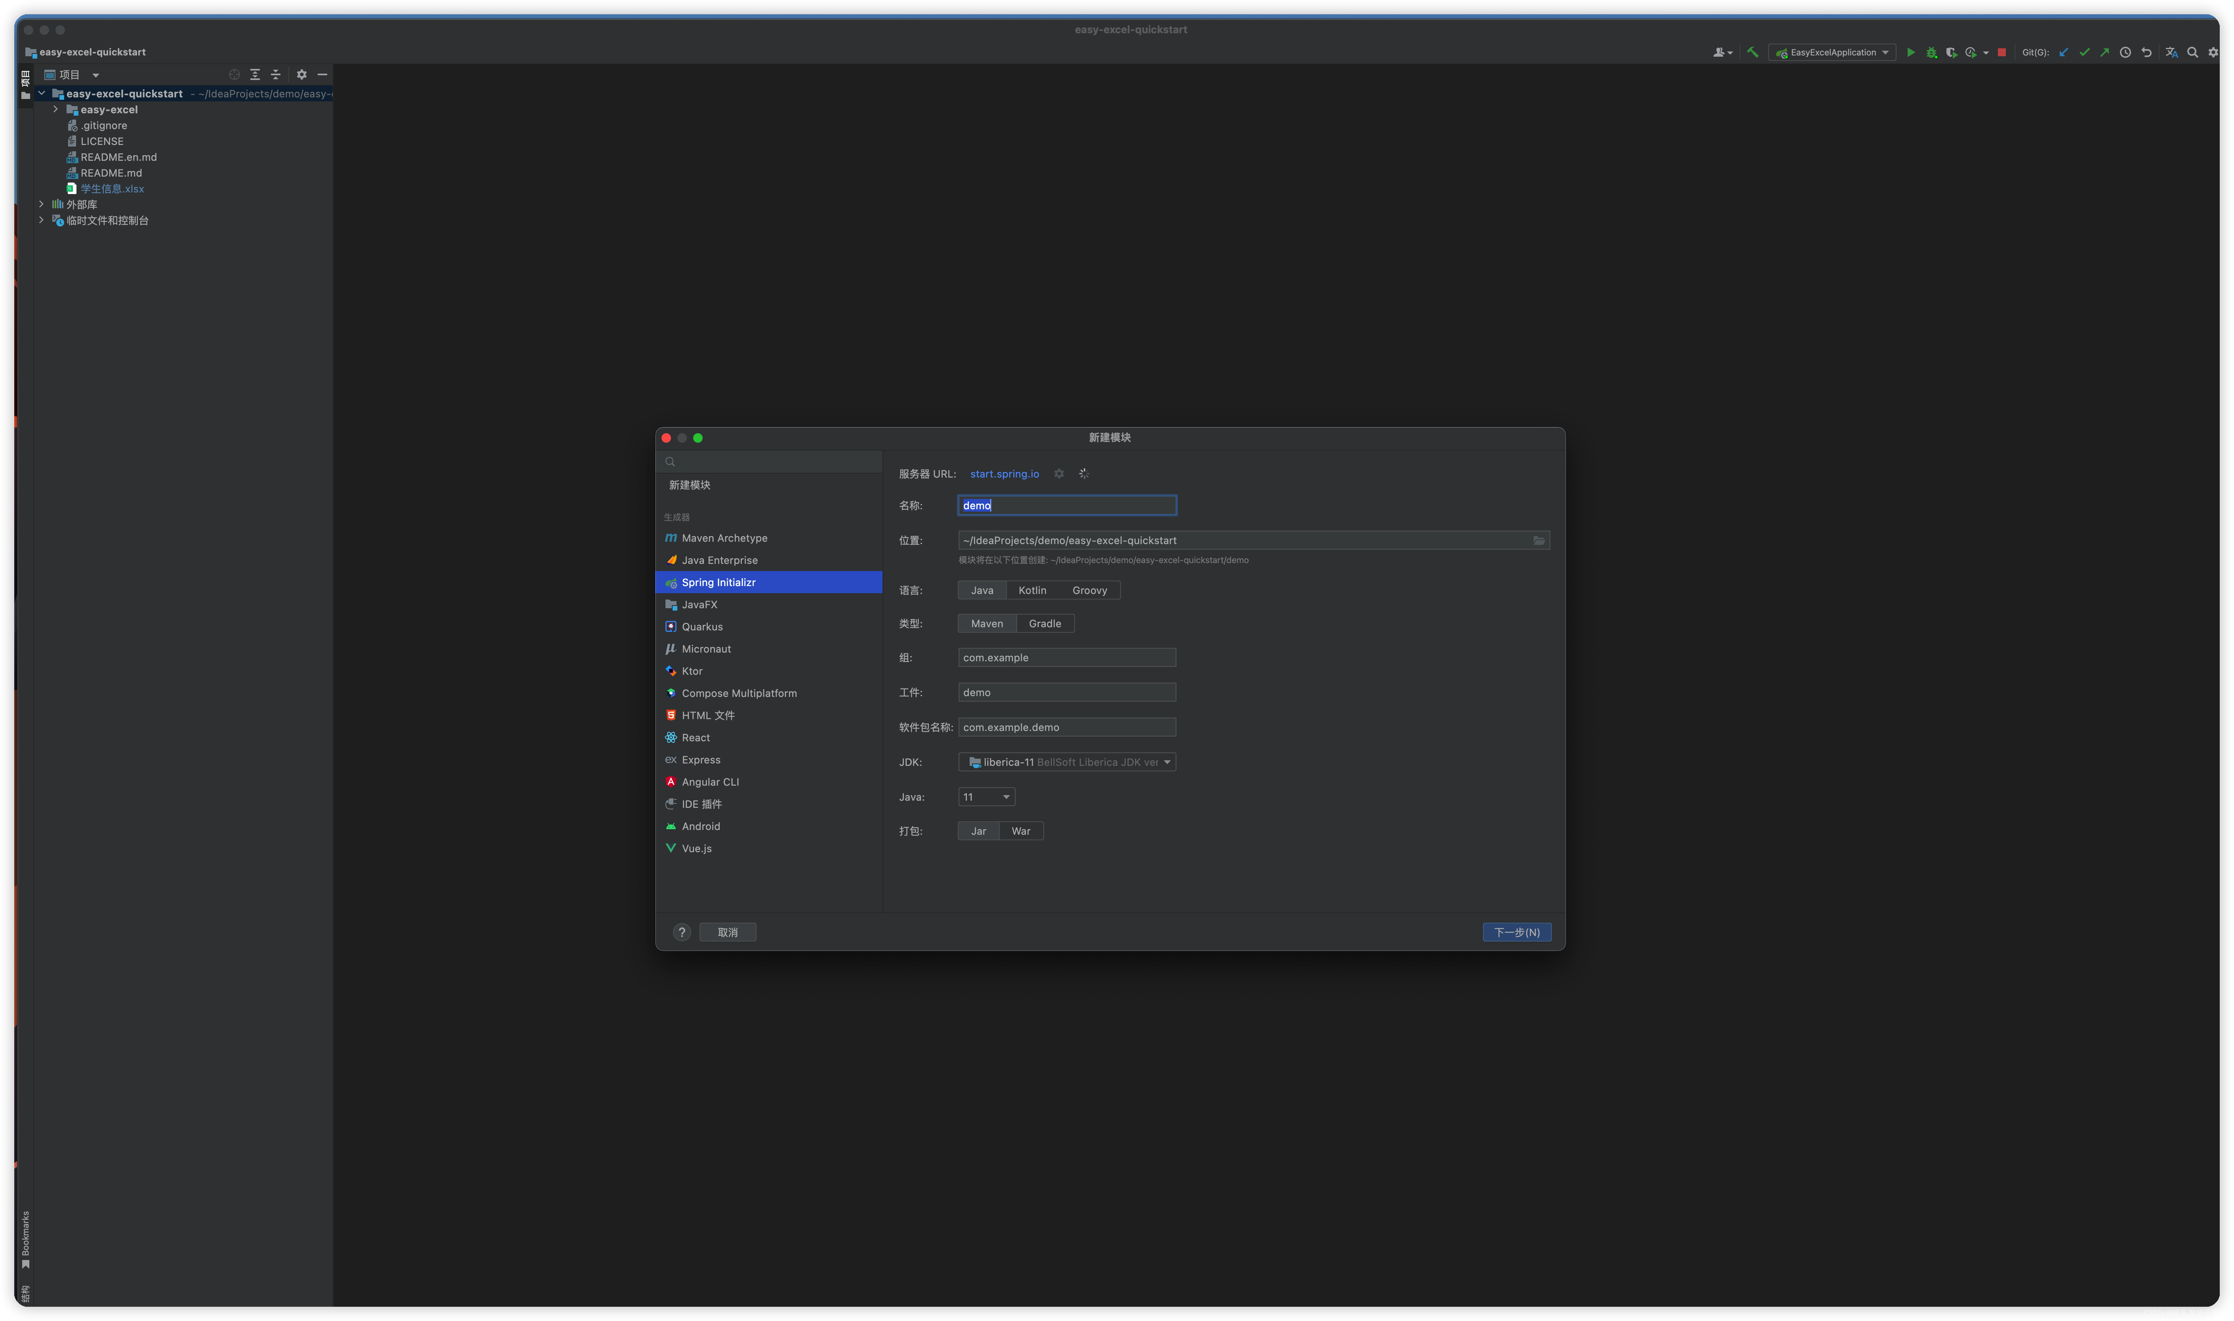Select Quarkus generator
The image size is (2234, 1321).
coord(768,627)
